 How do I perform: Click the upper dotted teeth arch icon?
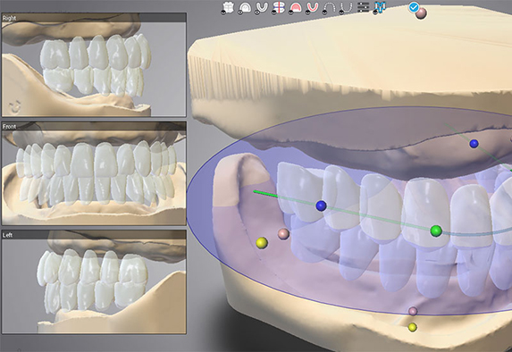[330, 7]
